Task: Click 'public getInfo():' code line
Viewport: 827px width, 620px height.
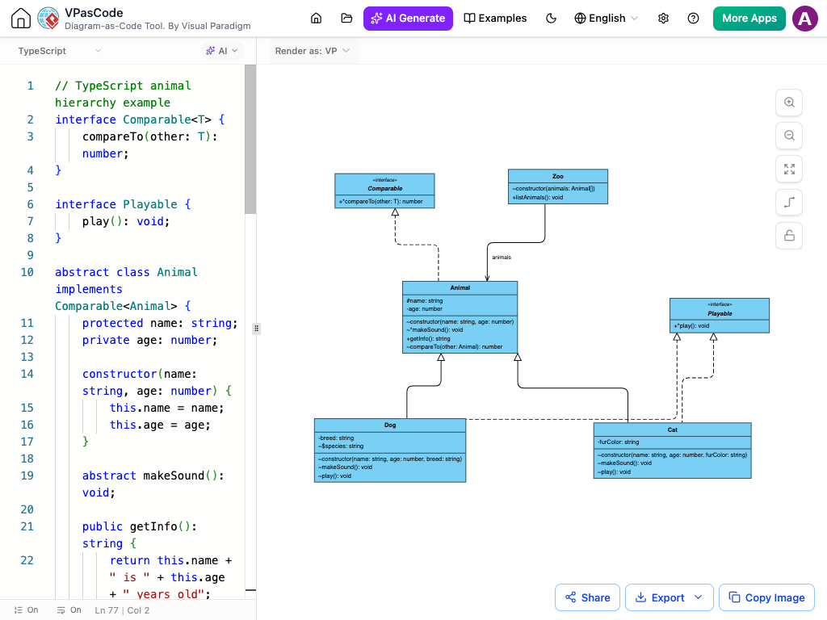Action: pyautogui.click(x=139, y=526)
